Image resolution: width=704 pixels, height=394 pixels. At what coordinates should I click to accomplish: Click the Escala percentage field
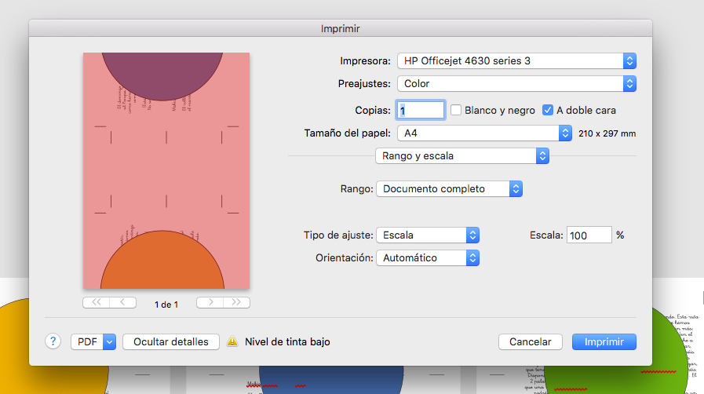pos(589,235)
